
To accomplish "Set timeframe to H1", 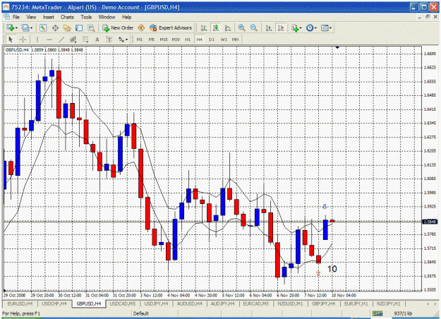I will click(188, 40).
